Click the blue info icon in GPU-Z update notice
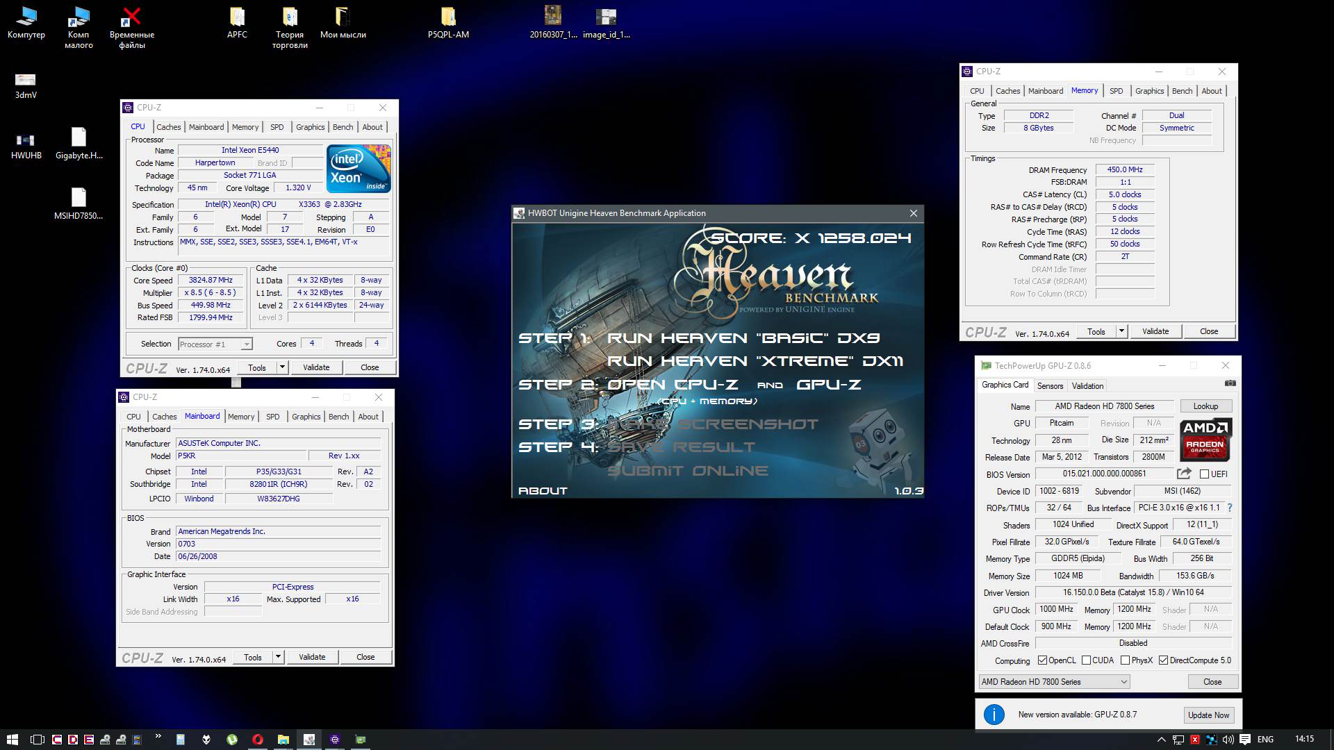This screenshot has width=1334, height=750. pos(994,714)
